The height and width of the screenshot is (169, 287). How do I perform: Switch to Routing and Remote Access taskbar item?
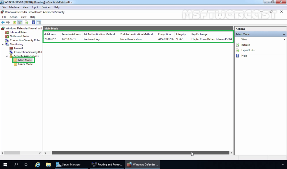(x=107, y=165)
